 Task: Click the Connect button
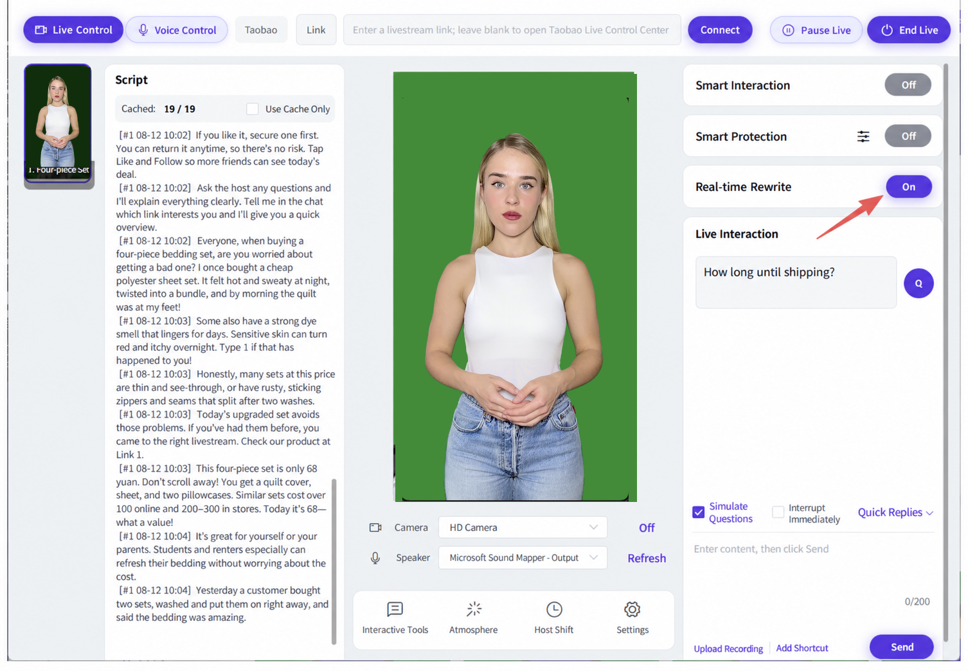(720, 30)
